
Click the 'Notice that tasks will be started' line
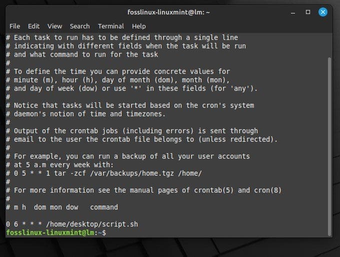point(130,105)
